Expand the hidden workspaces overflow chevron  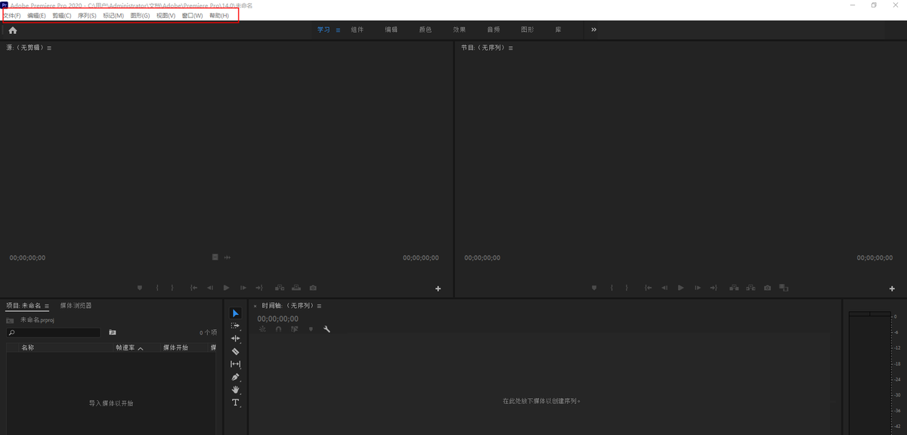tap(593, 29)
